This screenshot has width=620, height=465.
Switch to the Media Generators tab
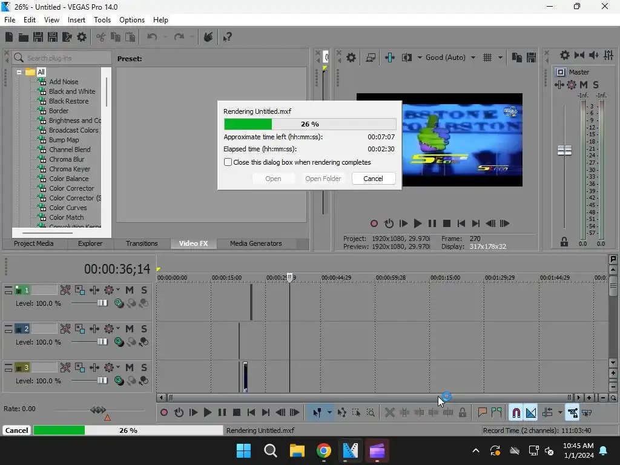[256, 243]
